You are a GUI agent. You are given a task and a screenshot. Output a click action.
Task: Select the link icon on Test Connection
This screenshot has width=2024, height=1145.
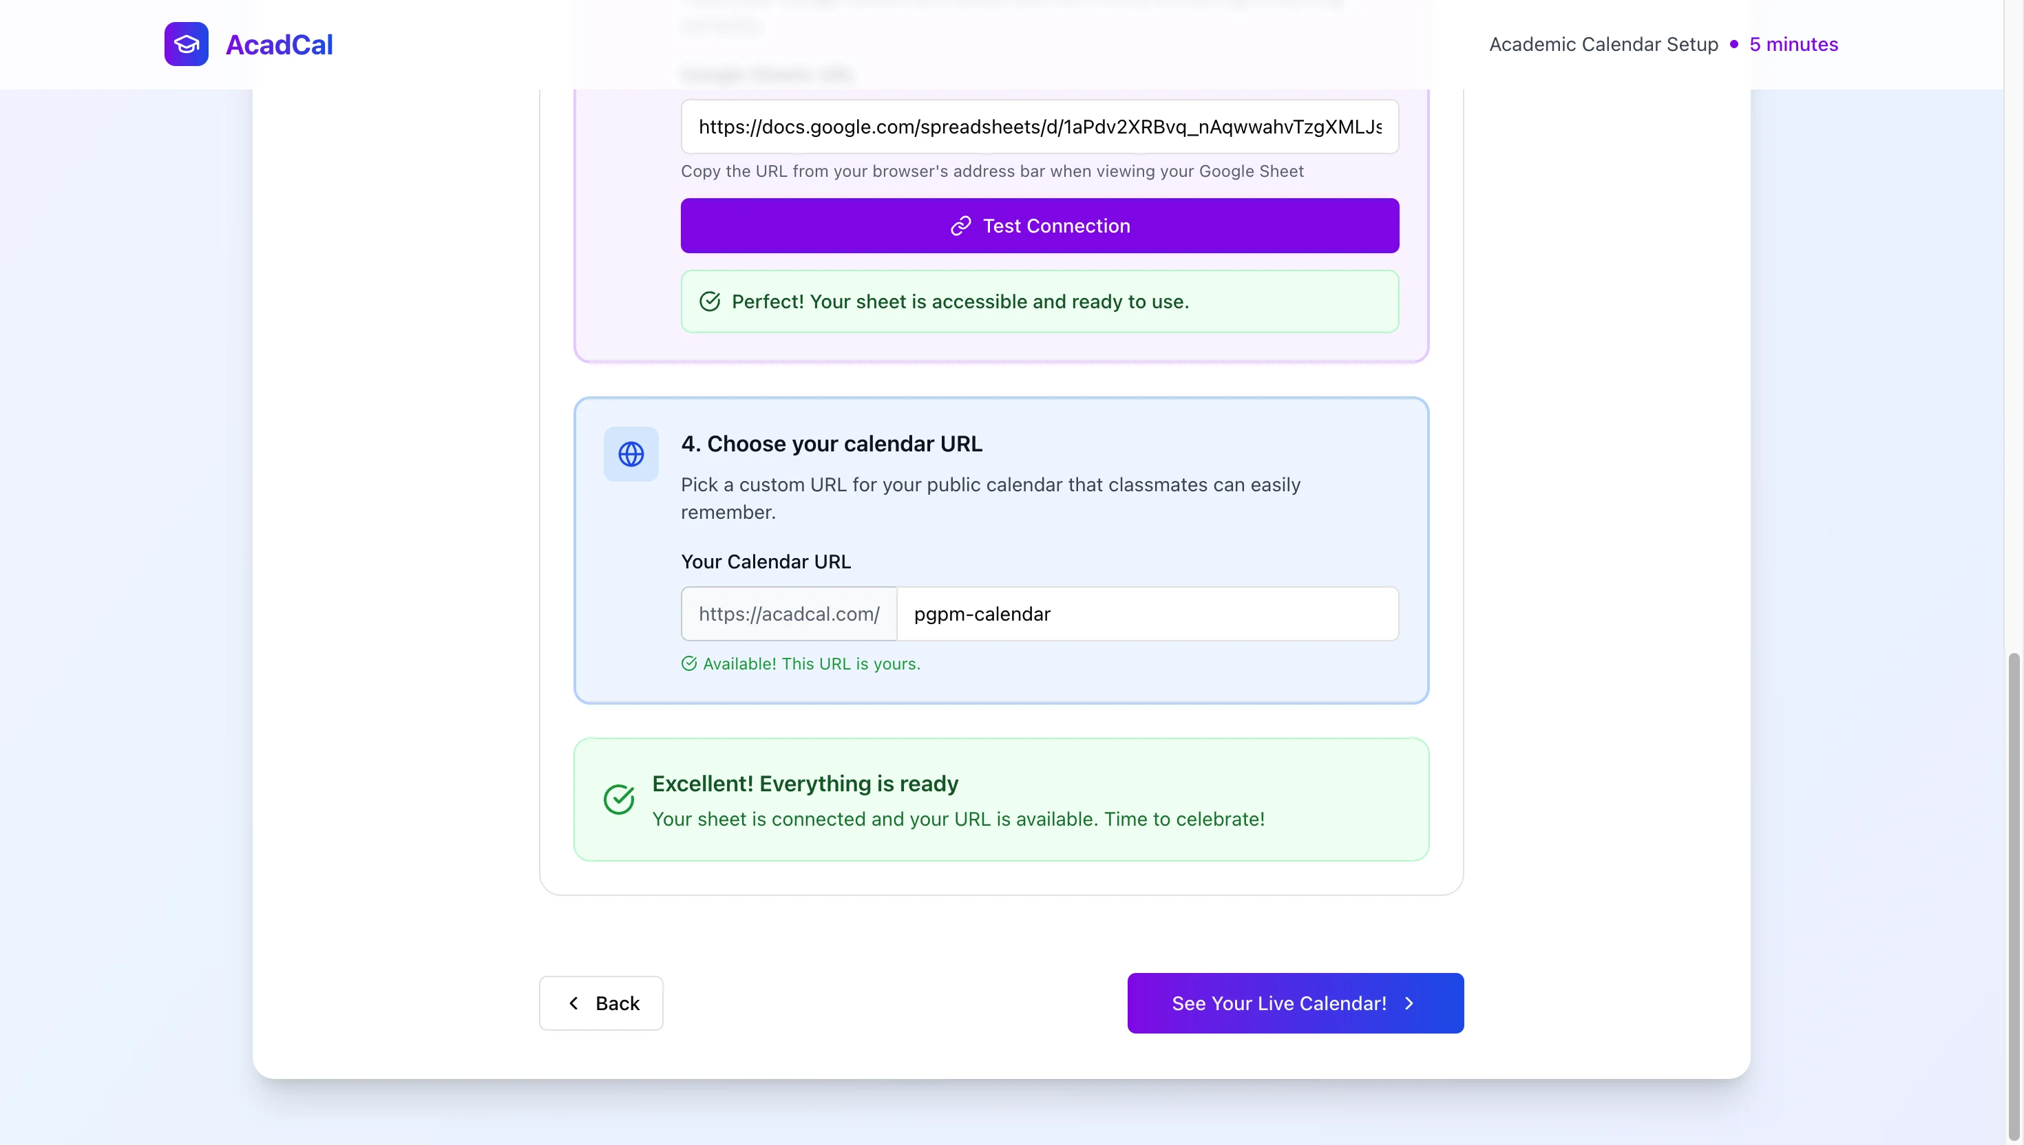coord(961,226)
